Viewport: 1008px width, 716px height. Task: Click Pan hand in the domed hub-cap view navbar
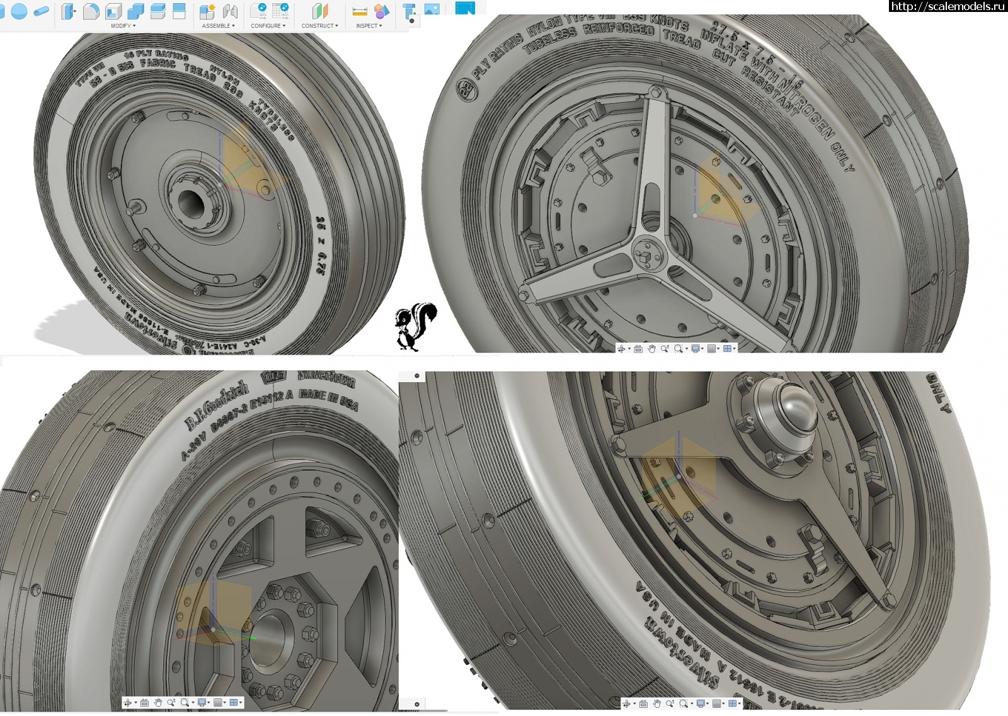coord(656,703)
